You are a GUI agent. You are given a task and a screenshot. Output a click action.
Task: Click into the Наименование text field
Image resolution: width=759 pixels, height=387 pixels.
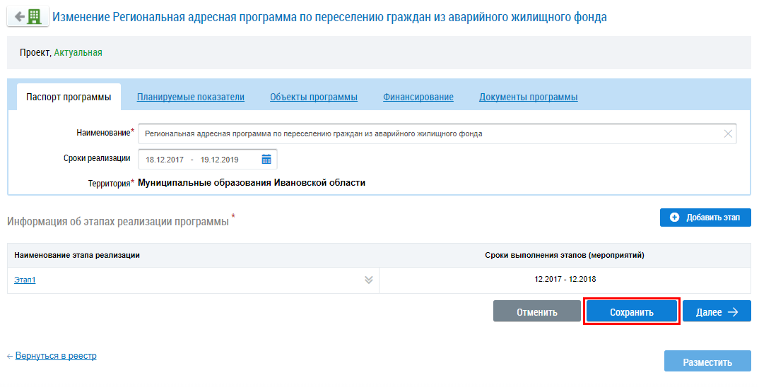[424, 133]
